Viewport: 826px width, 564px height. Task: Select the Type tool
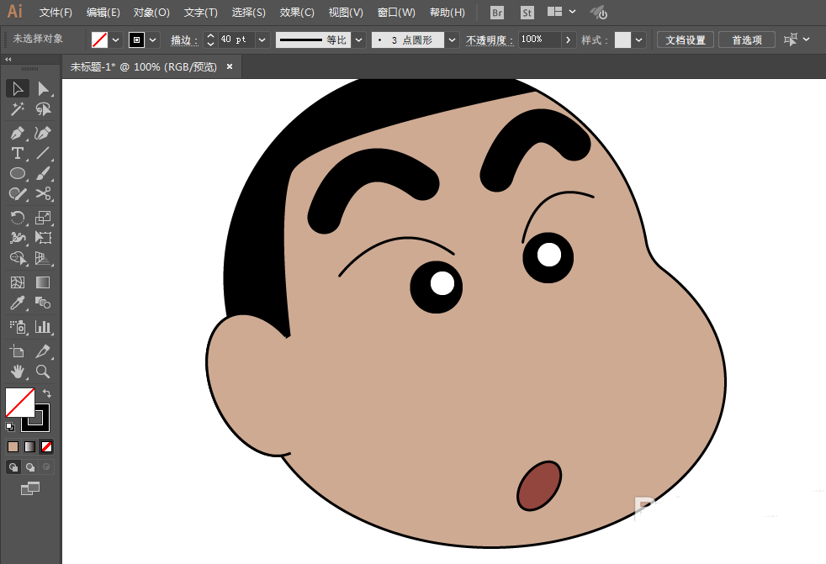[17, 153]
